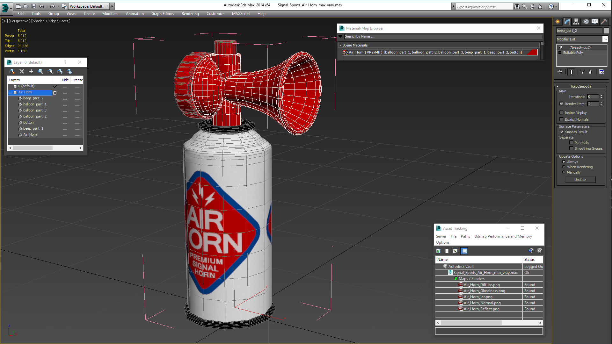Open the Create command panel tab

point(558,22)
